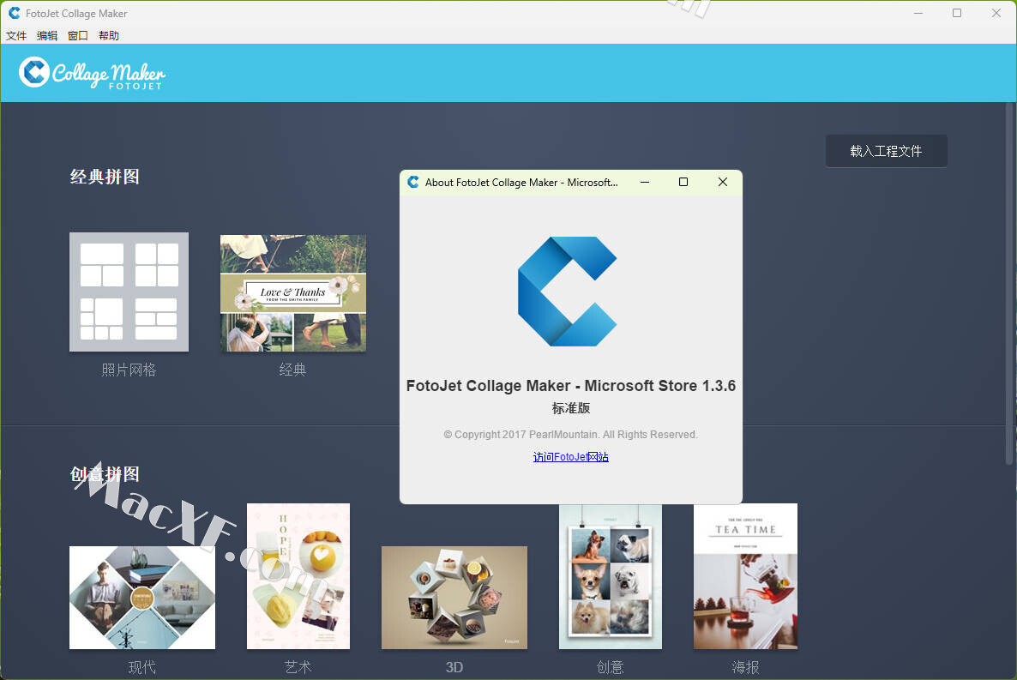This screenshot has width=1017, height=680.
Task: Maximize the FotoJet Collage Maker main window
Action: tap(957, 13)
